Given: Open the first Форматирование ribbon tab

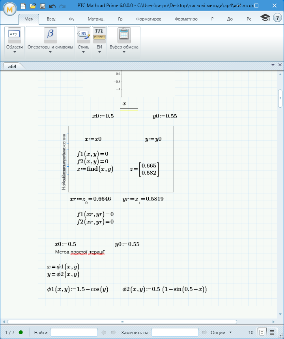Looking at the screenshot, I should tap(149, 19).
